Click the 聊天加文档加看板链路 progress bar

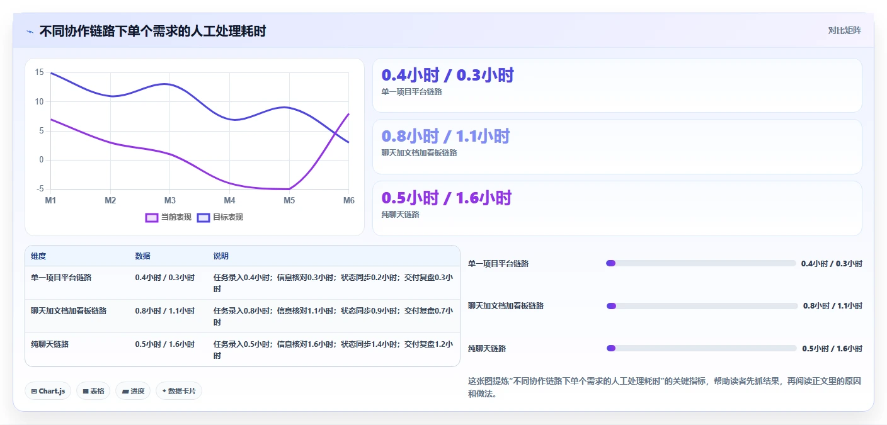(x=702, y=306)
